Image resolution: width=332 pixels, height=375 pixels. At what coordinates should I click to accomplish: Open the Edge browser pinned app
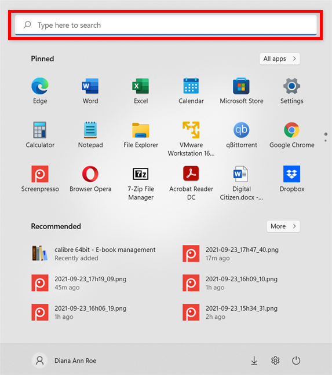(x=40, y=91)
